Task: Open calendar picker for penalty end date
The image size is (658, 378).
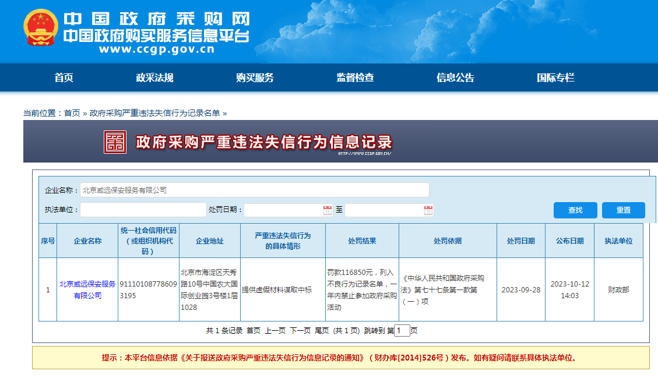Action: (x=428, y=210)
